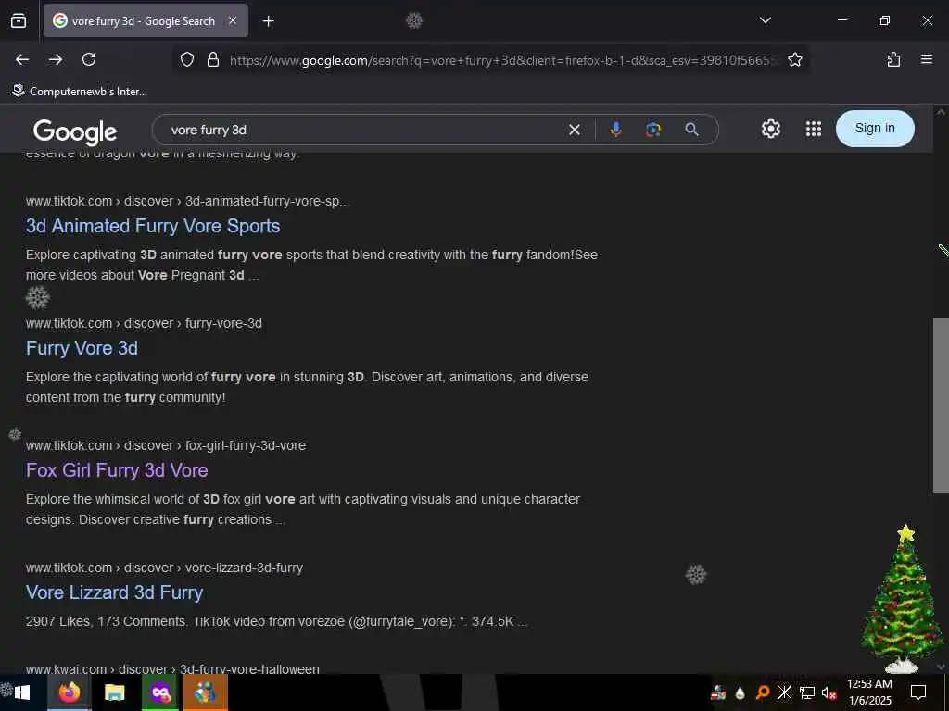Open the Google apps grid

click(814, 129)
